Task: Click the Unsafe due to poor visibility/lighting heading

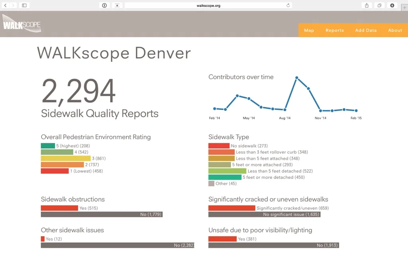Action: [x=260, y=230]
